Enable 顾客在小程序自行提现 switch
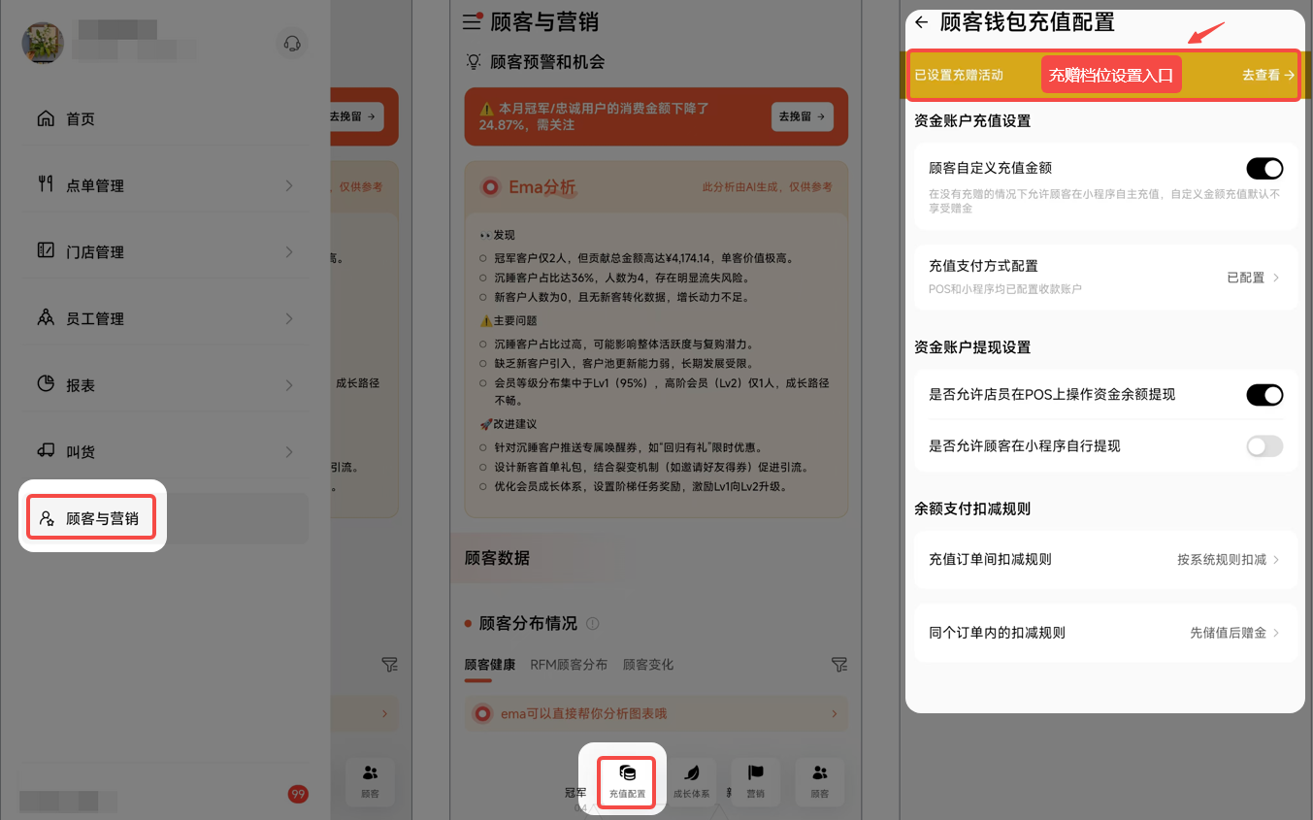The image size is (1313, 820). pyautogui.click(x=1264, y=446)
